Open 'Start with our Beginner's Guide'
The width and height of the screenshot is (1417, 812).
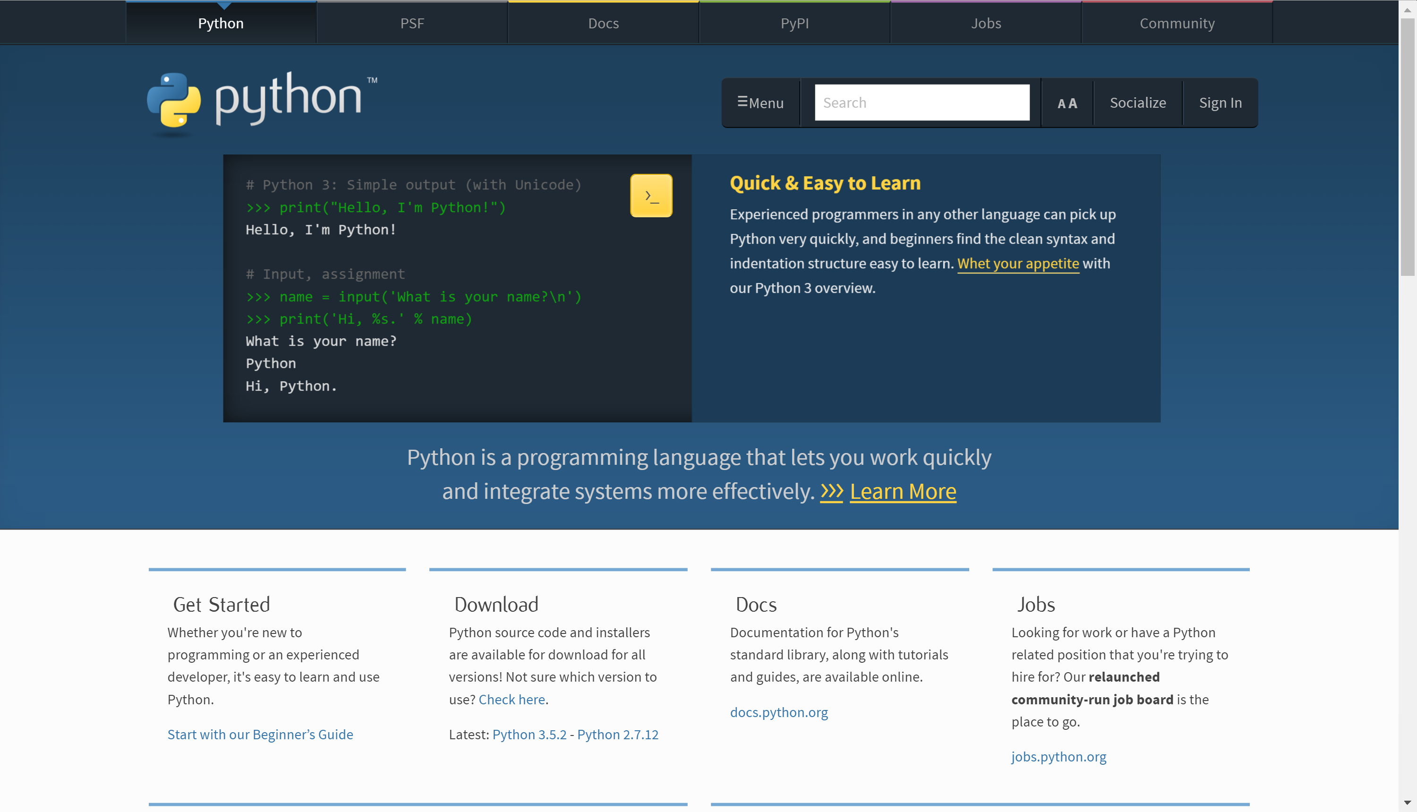(260, 735)
